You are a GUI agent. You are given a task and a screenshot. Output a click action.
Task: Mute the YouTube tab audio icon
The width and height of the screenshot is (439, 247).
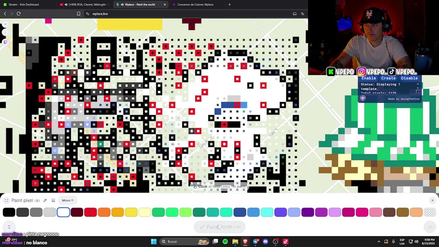click(x=66, y=4)
